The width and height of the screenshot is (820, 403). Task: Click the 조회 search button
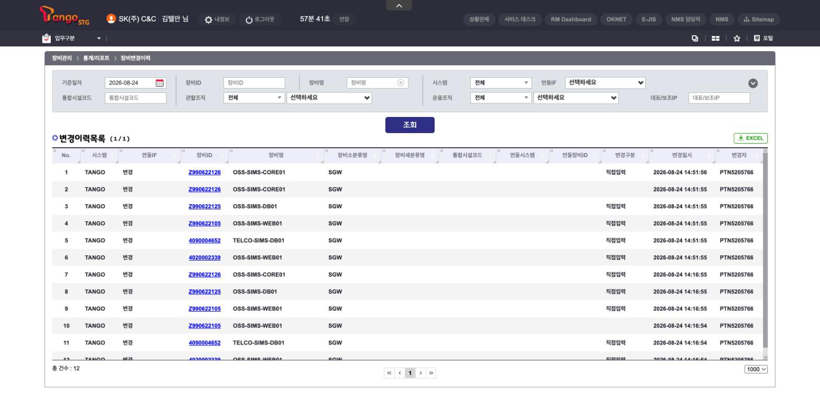coord(410,125)
